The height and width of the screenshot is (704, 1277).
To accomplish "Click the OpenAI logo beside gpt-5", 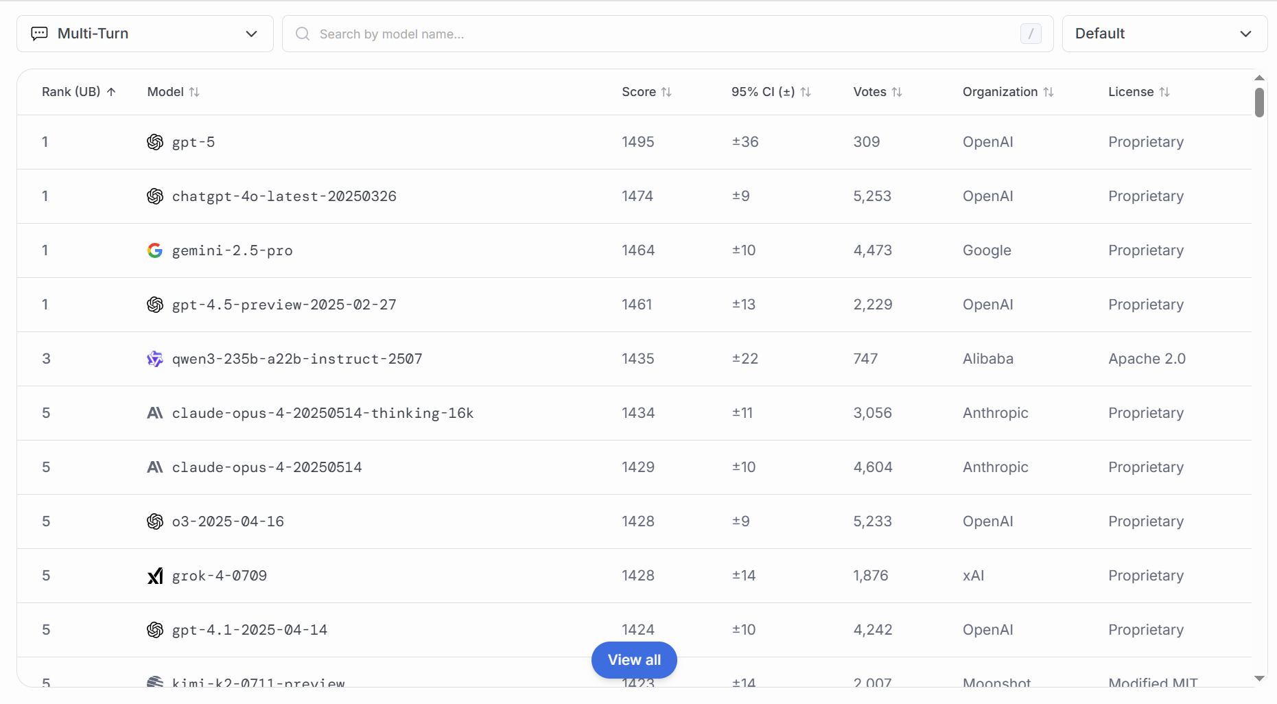I will (155, 142).
